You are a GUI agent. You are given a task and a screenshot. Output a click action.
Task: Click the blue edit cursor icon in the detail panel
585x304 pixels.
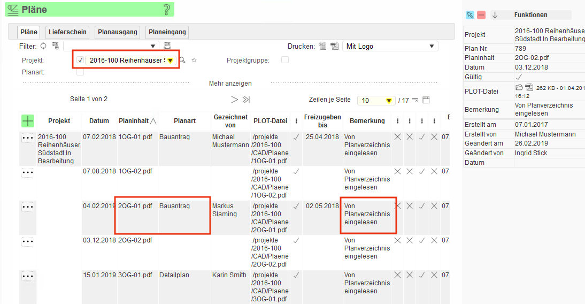point(469,15)
